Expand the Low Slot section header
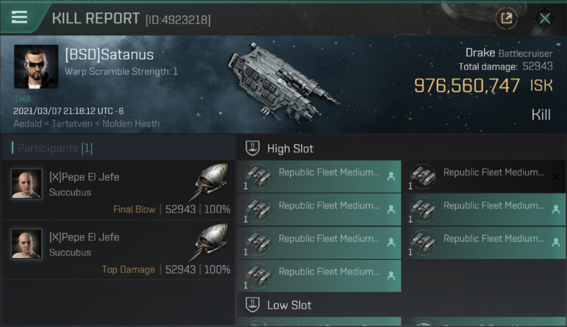The image size is (567, 327). coord(289,305)
